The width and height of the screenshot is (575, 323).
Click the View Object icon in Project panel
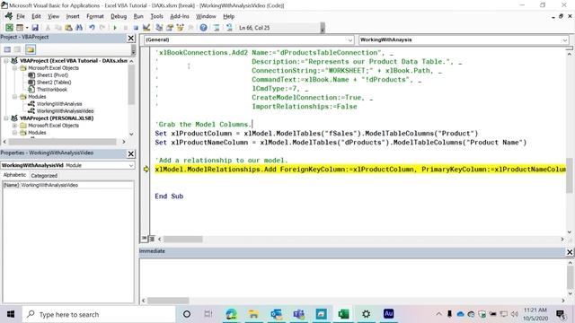18,49
